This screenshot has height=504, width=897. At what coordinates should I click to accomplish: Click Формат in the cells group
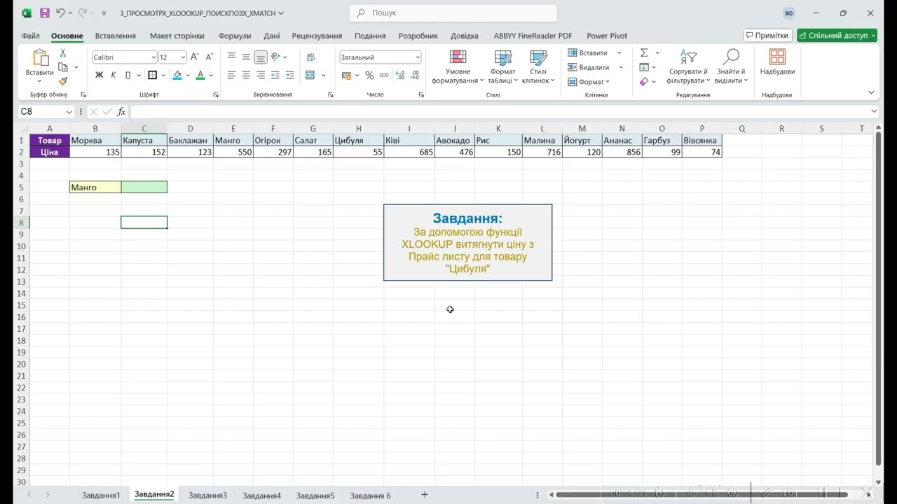pos(587,82)
